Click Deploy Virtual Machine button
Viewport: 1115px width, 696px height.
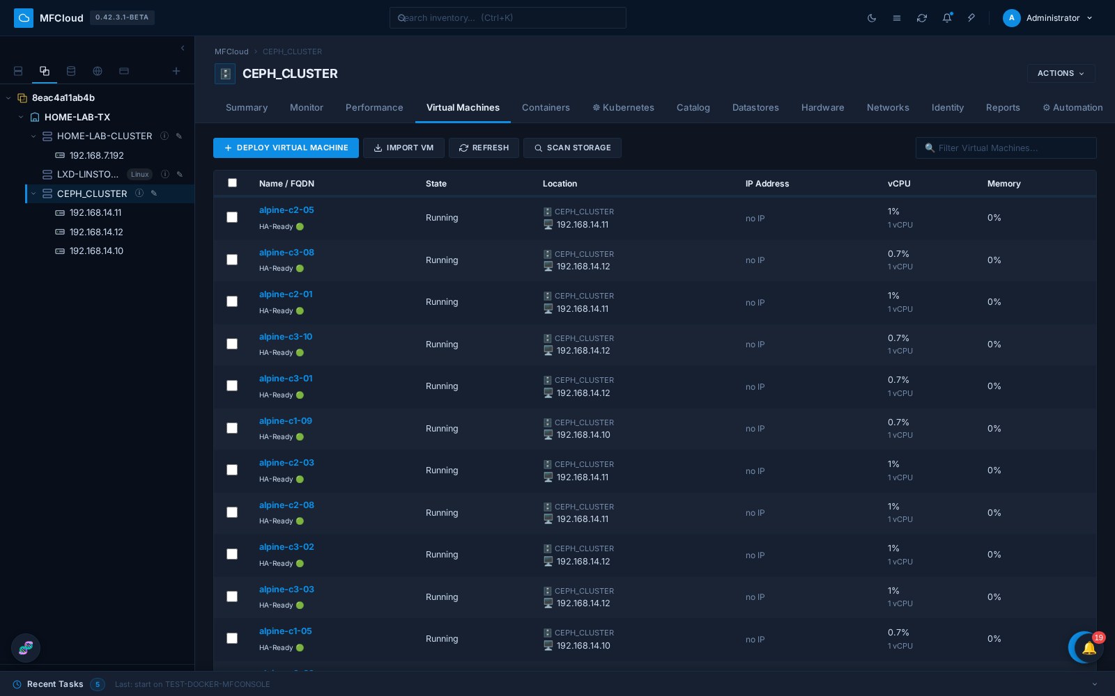point(286,148)
